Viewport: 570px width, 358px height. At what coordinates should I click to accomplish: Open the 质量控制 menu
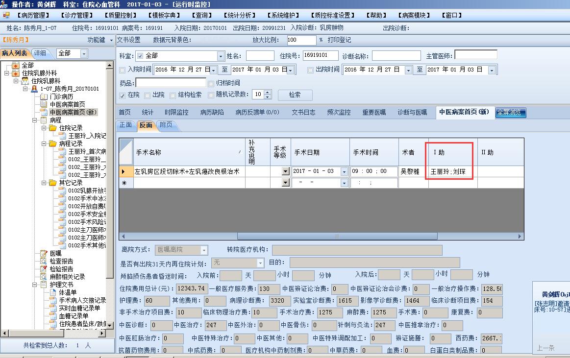coord(121,15)
